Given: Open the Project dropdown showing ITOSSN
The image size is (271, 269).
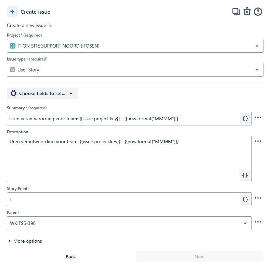Looking at the screenshot, I should click(135, 46).
